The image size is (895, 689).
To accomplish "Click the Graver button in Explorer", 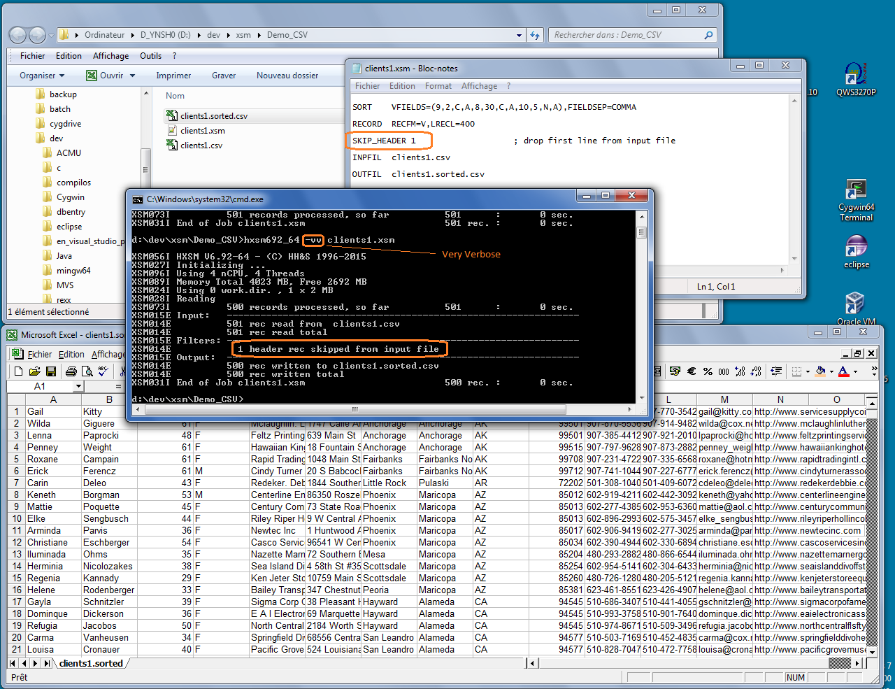I will (x=224, y=76).
